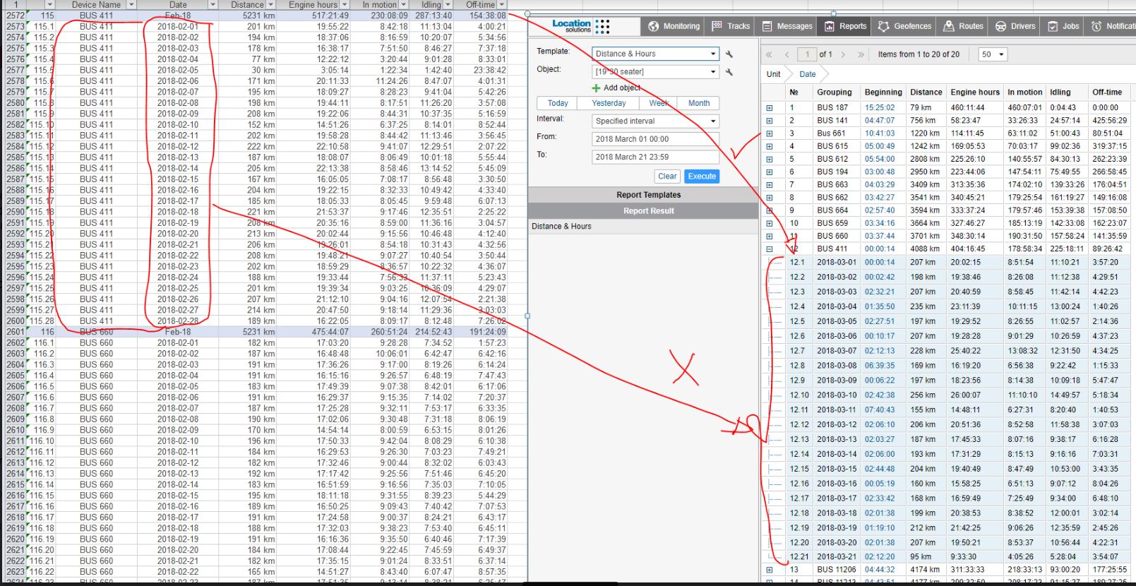
Task: Open the Device Name column filter in spreadsheet
Action: [x=131, y=5]
